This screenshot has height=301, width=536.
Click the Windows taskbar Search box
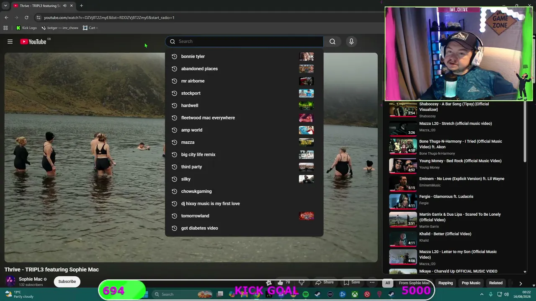[x=182, y=294]
